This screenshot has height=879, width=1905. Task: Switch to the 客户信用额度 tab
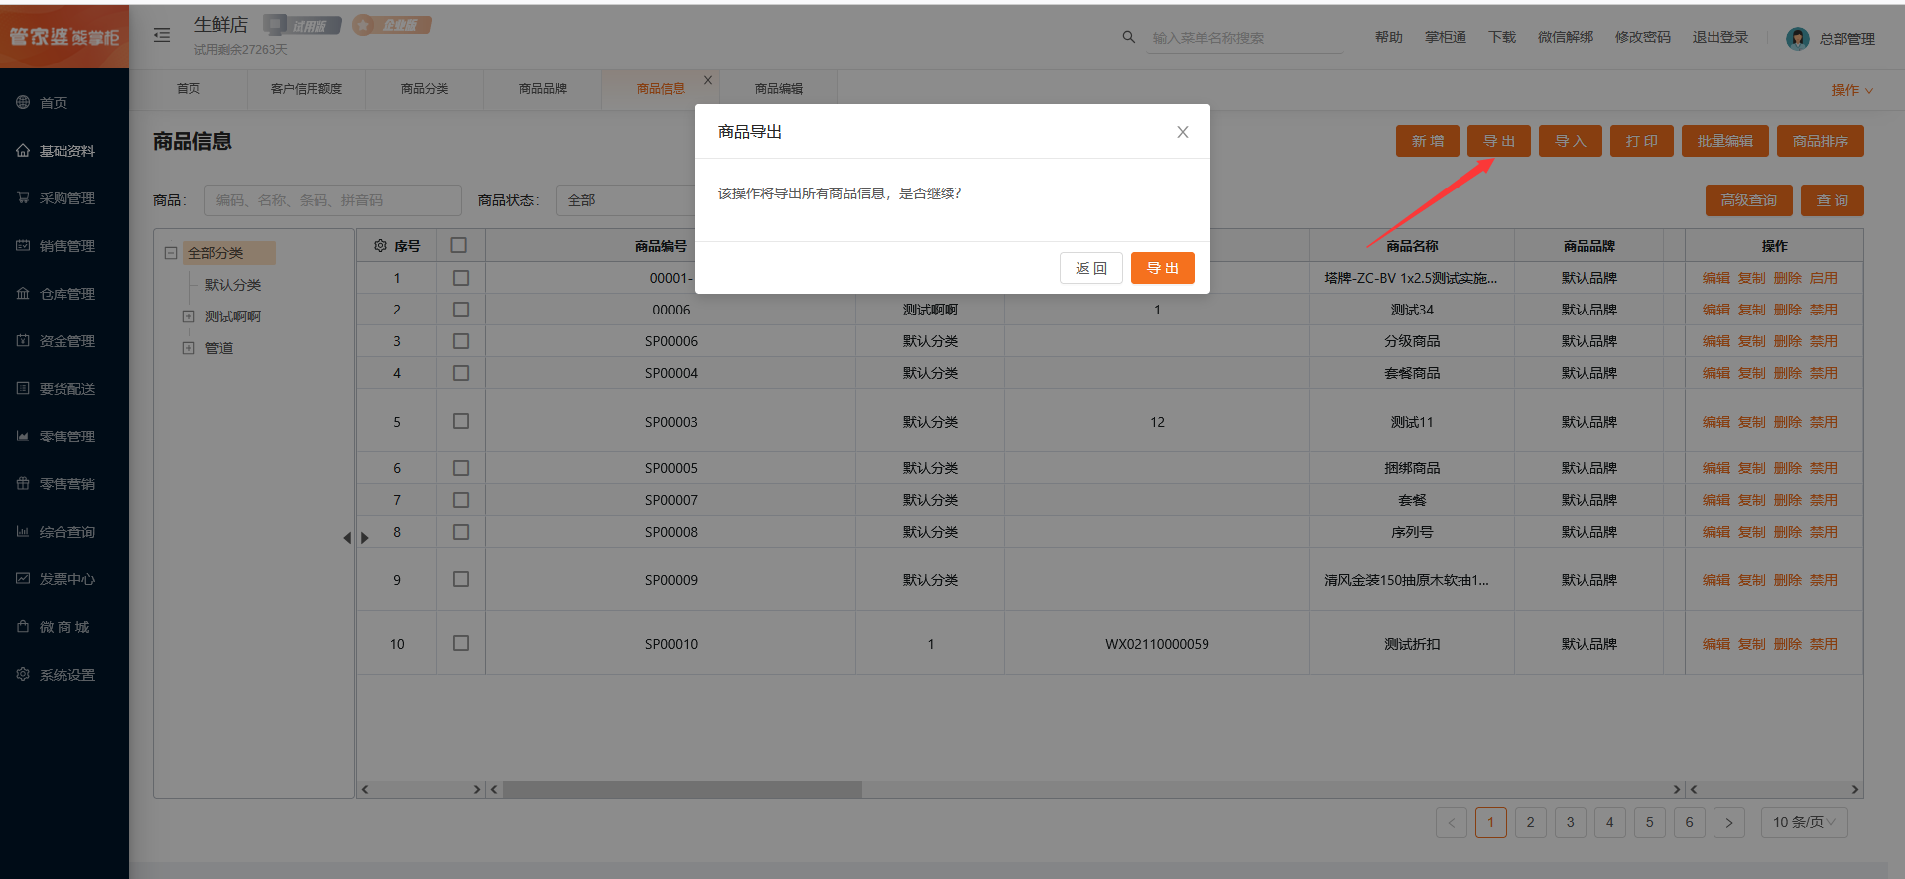(x=307, y=89)
